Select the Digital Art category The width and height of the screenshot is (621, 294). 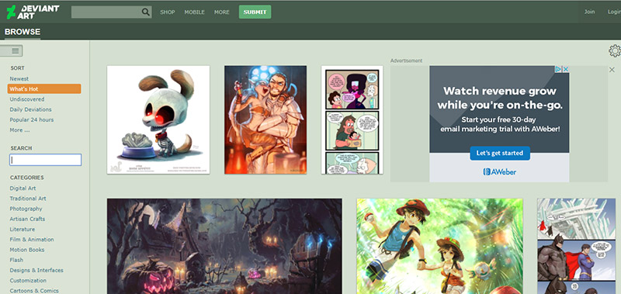(23, 189)
